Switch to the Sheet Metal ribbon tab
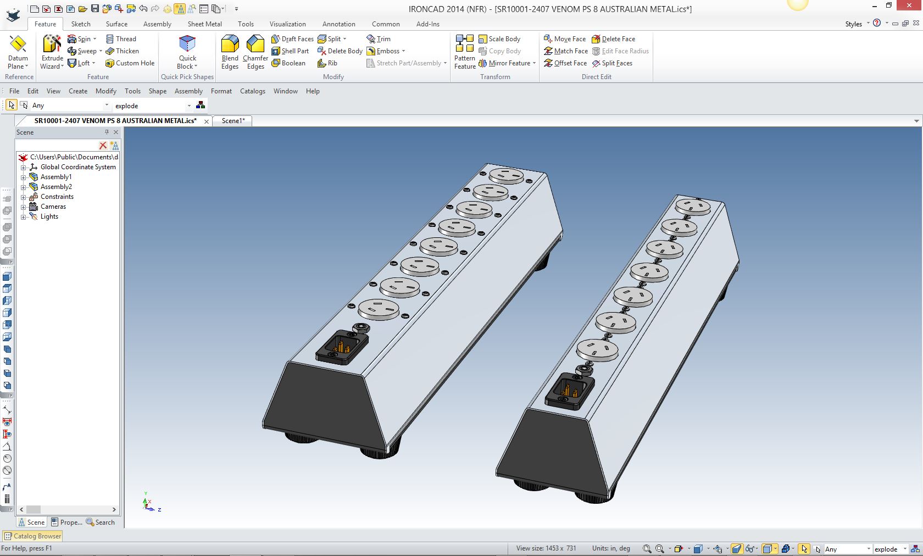Image resolution: width=923 pixels, height=556 pixels. point(204,24)
